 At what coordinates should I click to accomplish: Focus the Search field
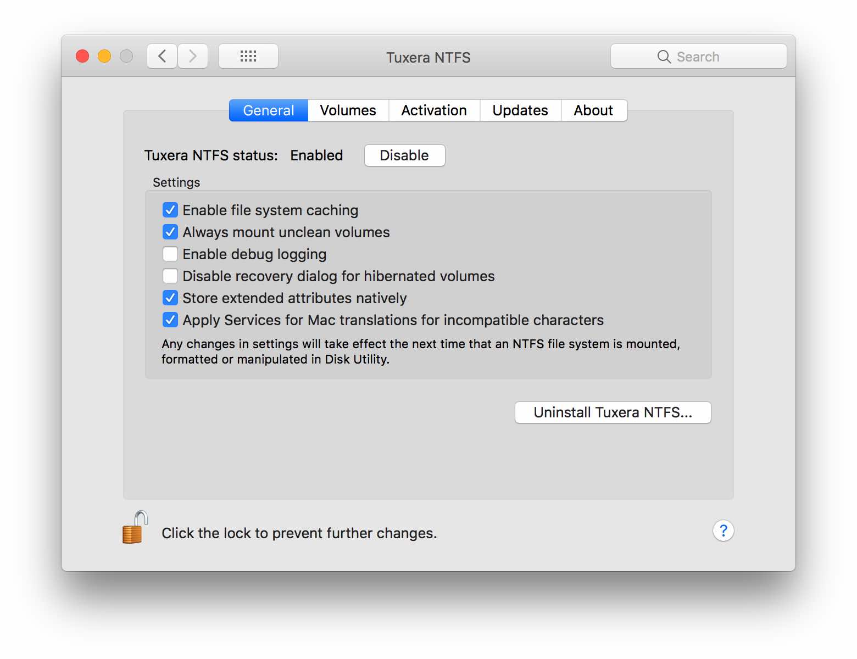699,56
